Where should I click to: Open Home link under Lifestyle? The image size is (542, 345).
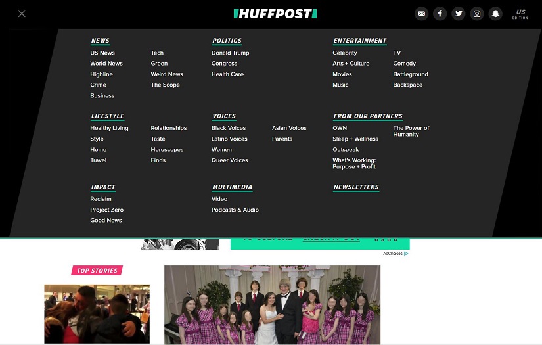pyautogui.click(x=98, y=150)
